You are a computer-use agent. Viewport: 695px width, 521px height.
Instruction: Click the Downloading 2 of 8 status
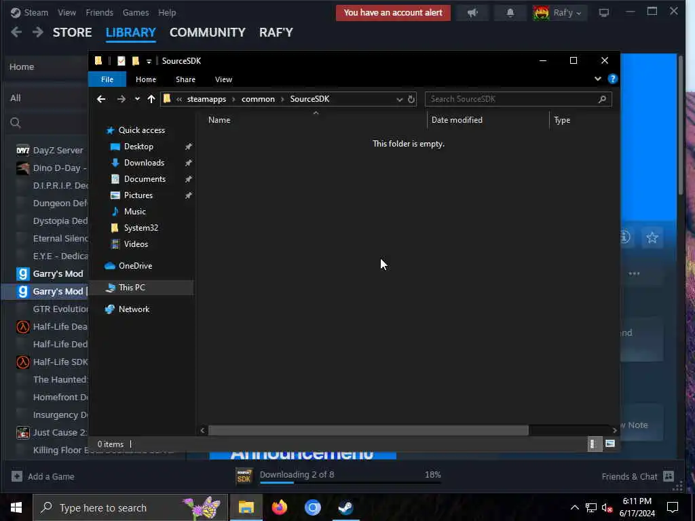(x=297, y=474)
